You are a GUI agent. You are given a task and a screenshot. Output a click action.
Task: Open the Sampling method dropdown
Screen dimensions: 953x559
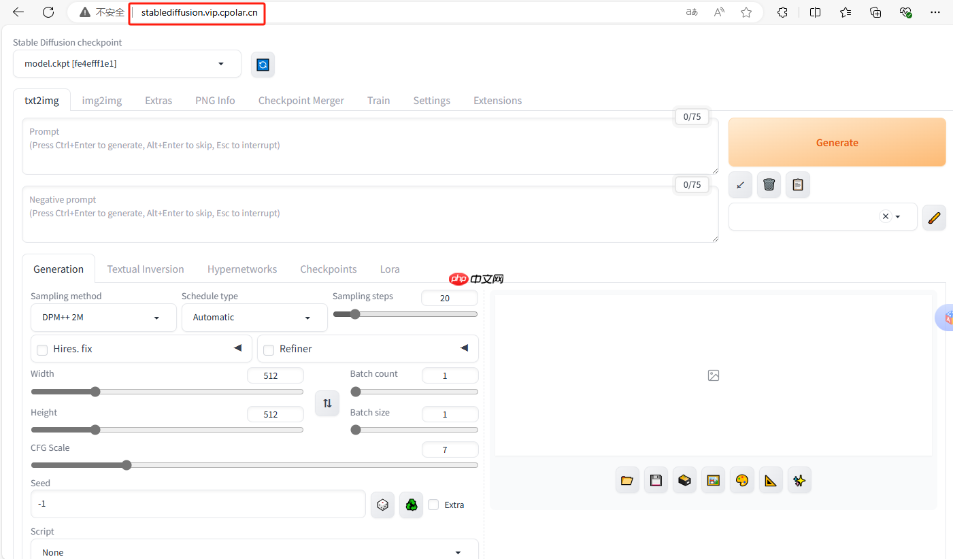point(103,318)
